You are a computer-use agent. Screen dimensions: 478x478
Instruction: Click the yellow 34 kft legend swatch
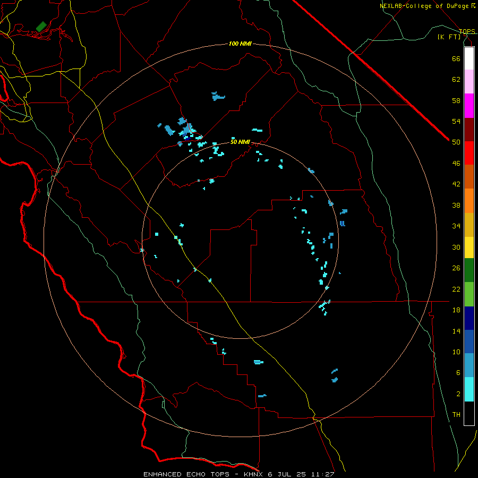(x=469, y=247)
